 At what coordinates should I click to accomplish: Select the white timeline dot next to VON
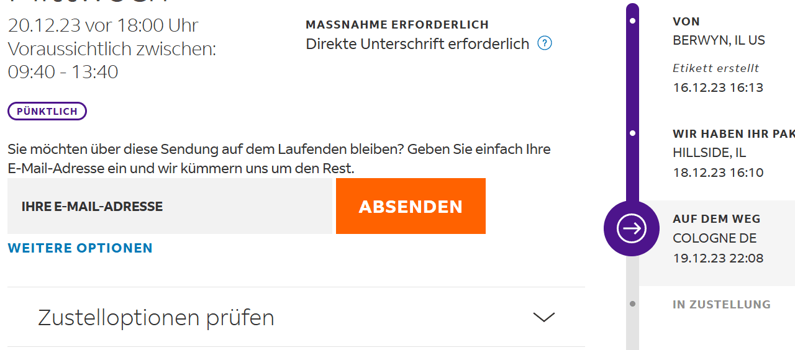(x=632, y=21)
